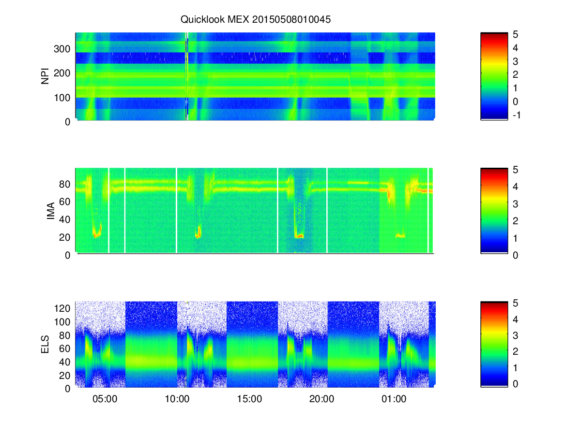581x435 pixels.
Task: Click the 20:00 time tick label
Action: coord(322,399)
